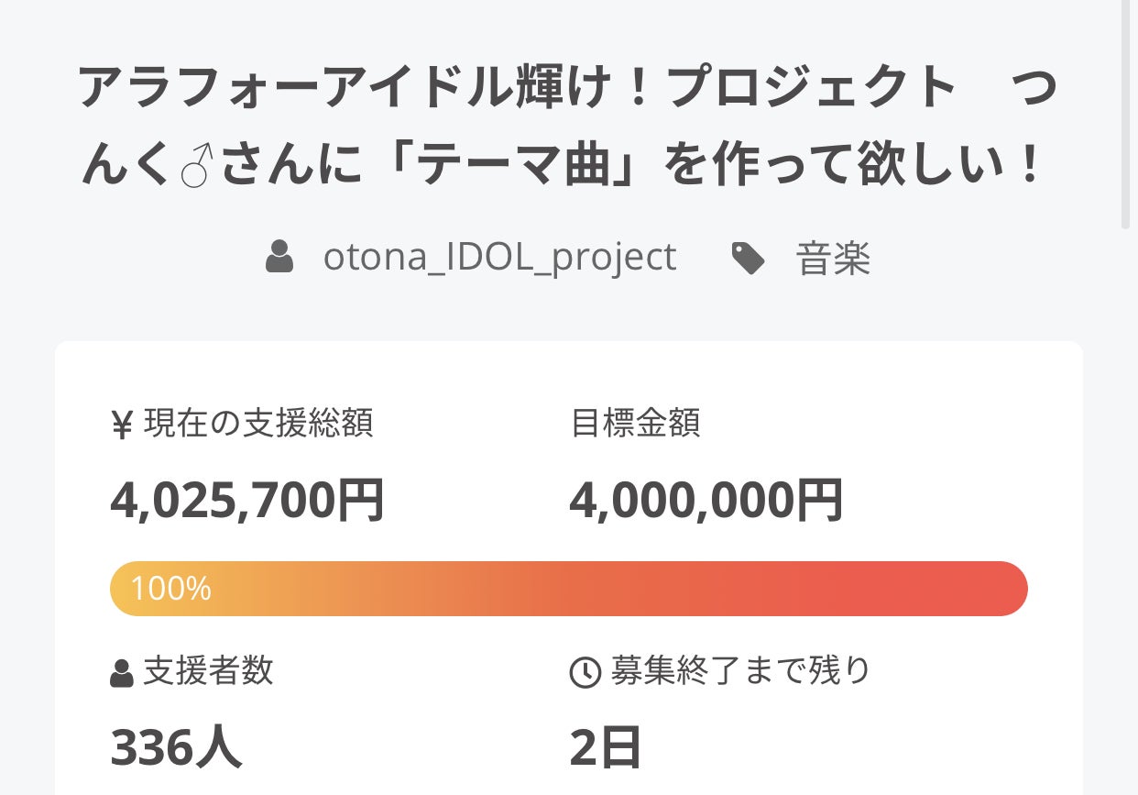Click the person icon next to 支援者数
Screen dimensions: 1138x795
pos(122,673)
